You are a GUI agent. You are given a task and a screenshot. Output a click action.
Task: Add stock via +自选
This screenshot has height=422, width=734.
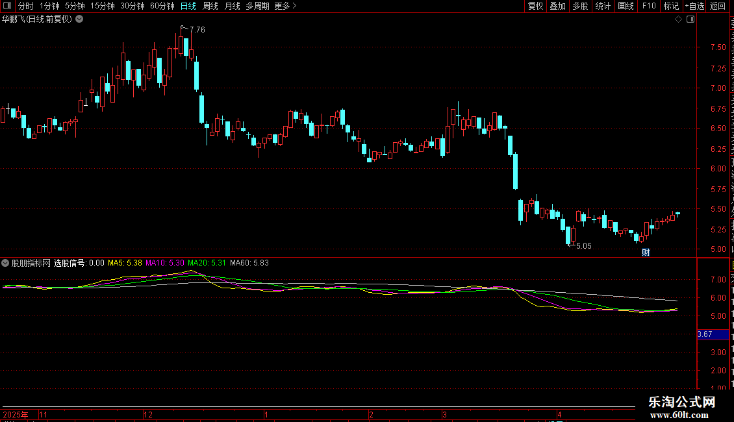click(694, 6)
